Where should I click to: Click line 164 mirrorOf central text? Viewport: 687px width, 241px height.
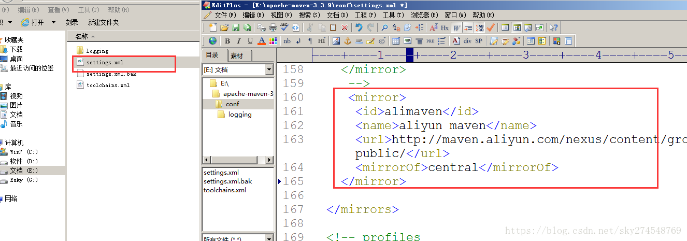[x=456, y=167]
